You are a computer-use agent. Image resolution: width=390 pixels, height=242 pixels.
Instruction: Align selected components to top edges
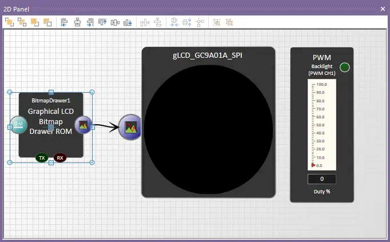103,22
